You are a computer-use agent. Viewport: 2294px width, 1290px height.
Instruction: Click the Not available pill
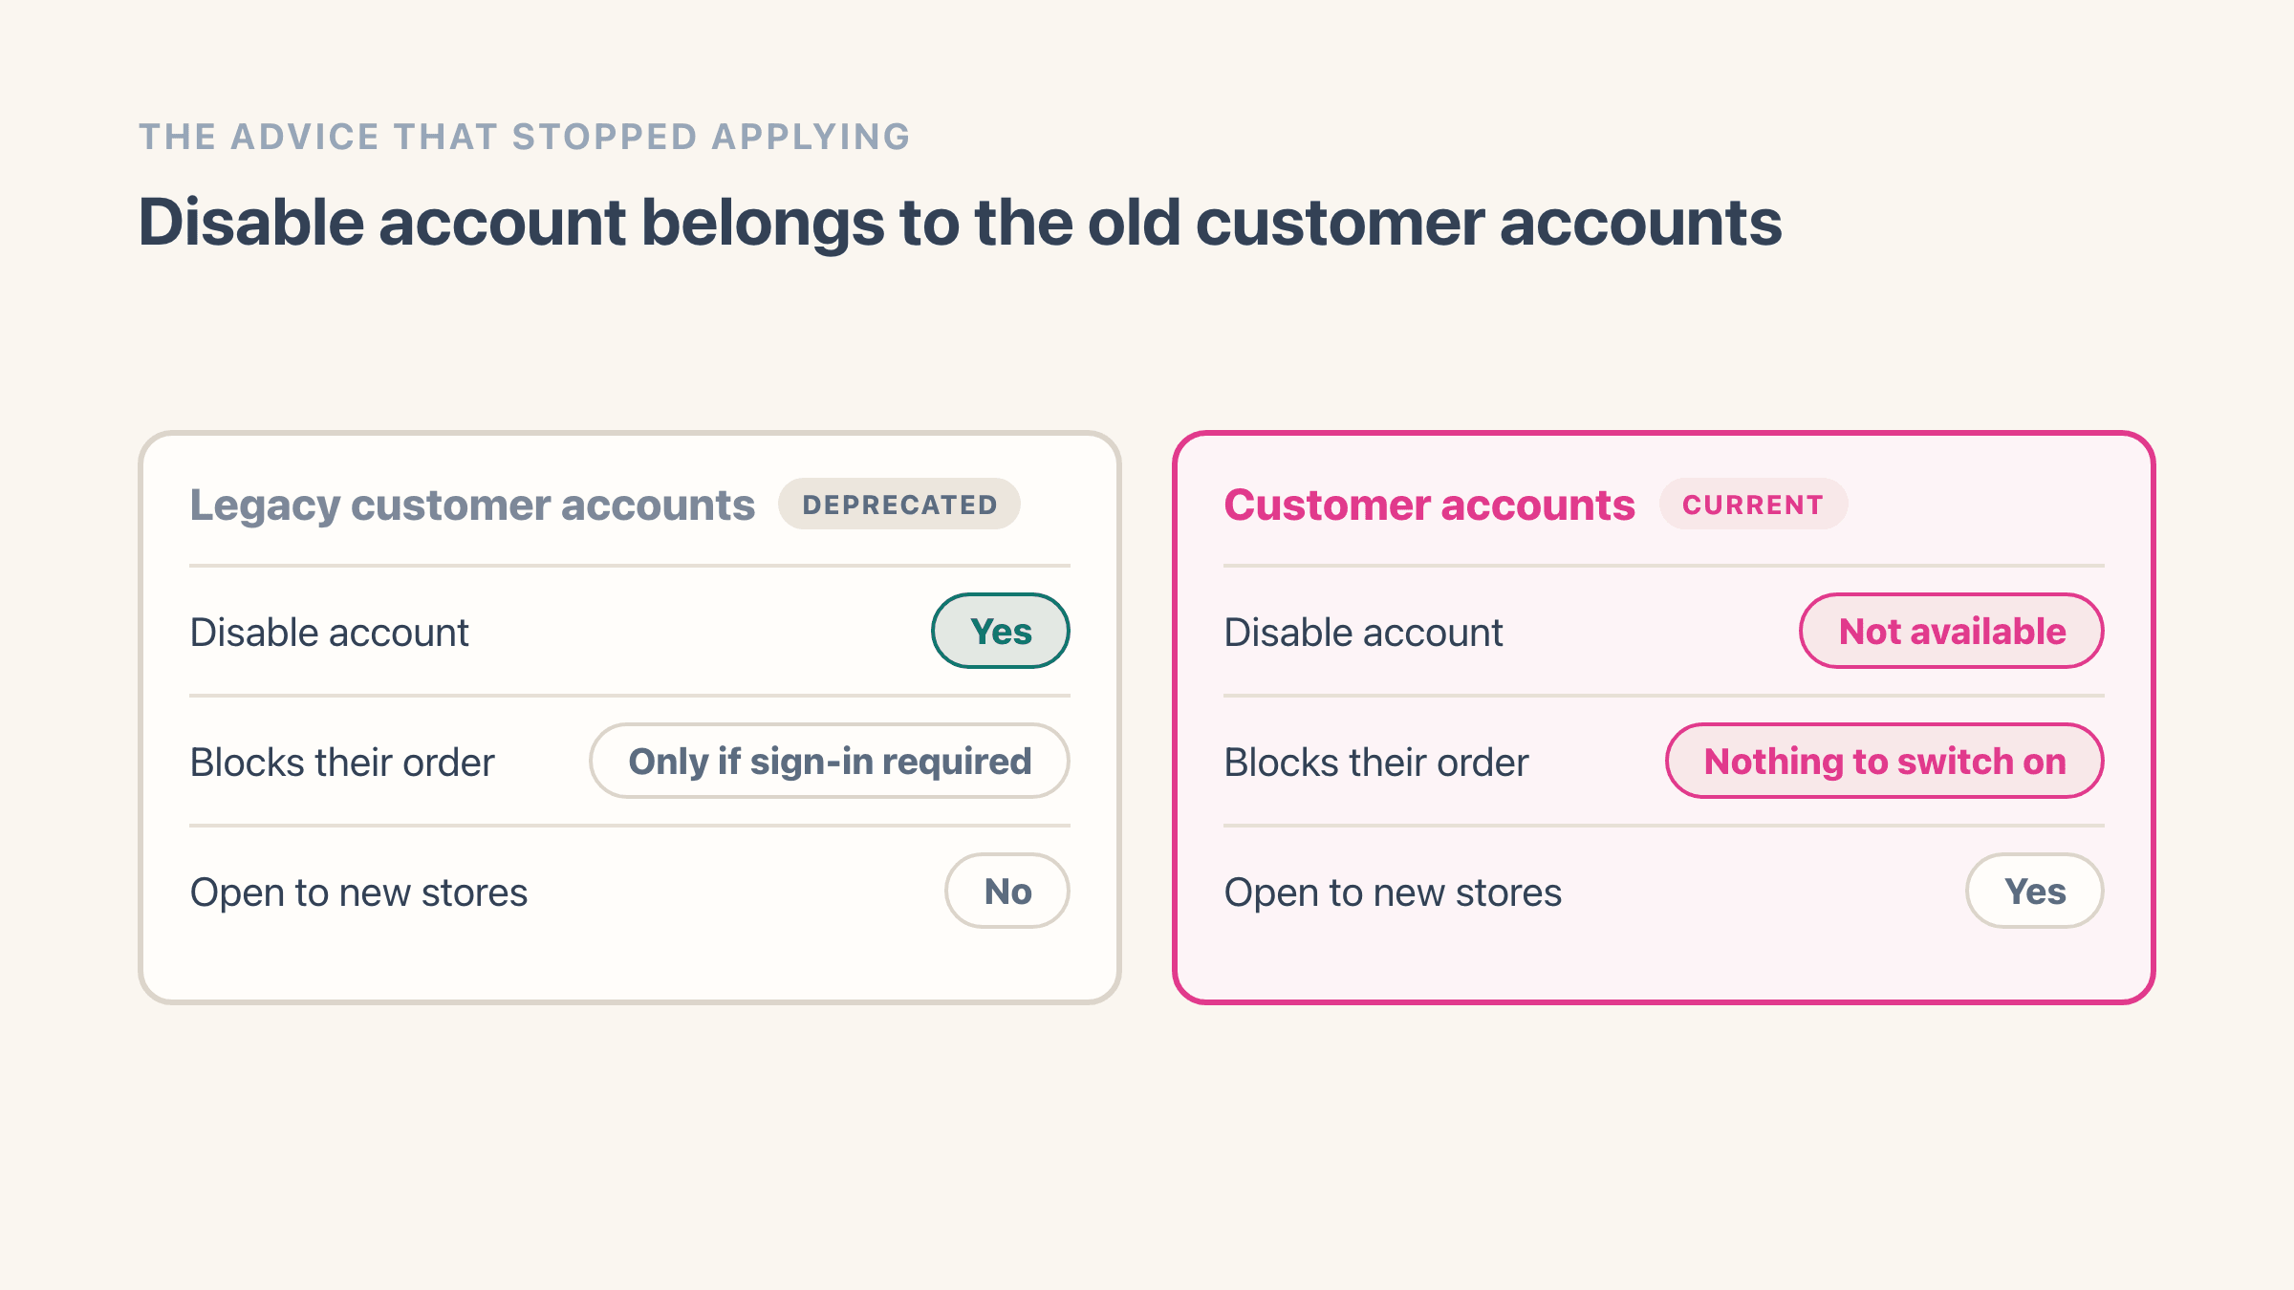point(1952,631)
